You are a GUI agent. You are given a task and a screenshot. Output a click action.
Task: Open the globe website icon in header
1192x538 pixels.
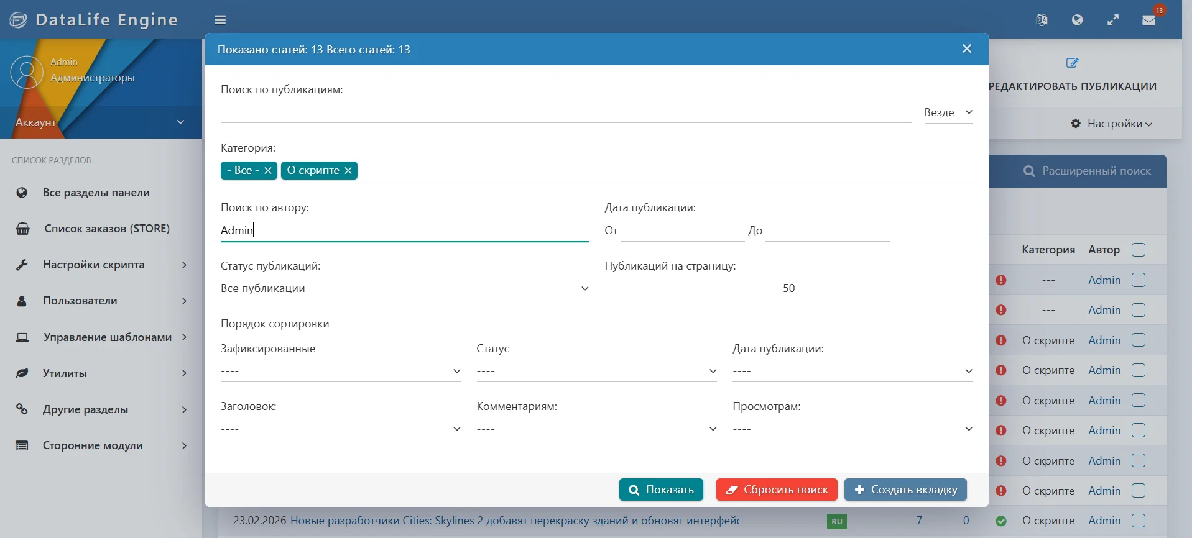tap(1078, 20)
